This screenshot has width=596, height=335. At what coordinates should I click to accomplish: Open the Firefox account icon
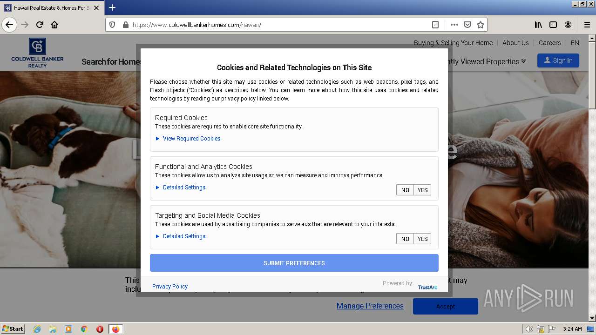click(x=568, y=25)
